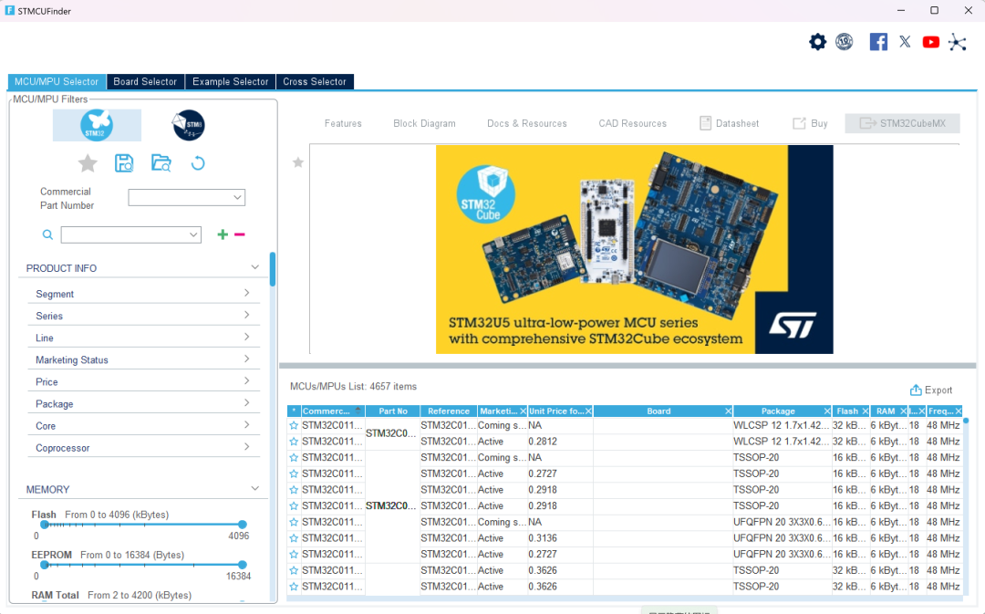Select the STM8 product family
The image size is (985, 614).
[x=189, y=125]
